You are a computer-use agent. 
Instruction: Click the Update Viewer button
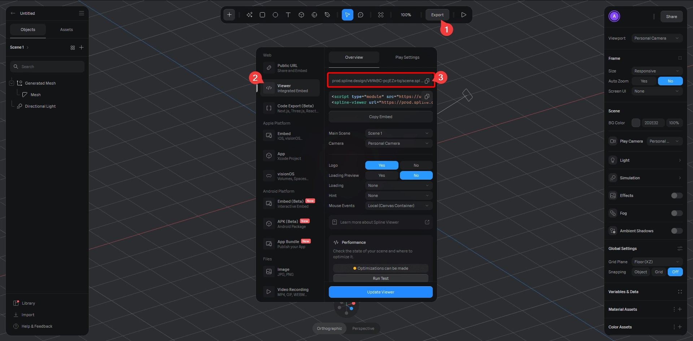(380, 292)
